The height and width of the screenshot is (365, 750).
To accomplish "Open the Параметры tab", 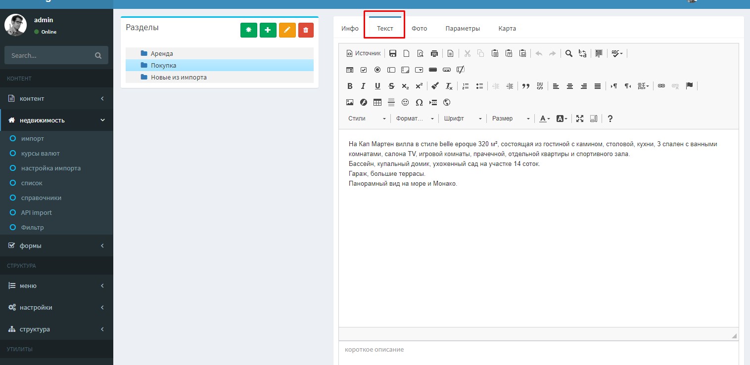I will point(462,28).
